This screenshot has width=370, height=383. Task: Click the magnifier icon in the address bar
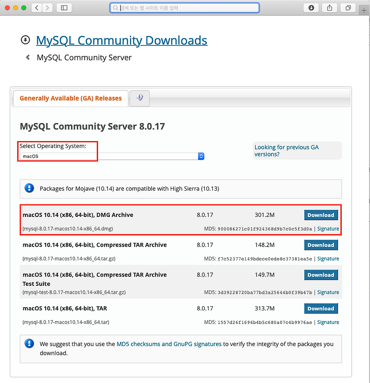click(114, 7)
